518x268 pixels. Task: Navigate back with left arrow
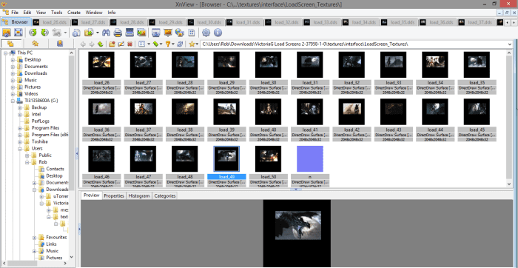pyautogui.click(x=83, y=44)
